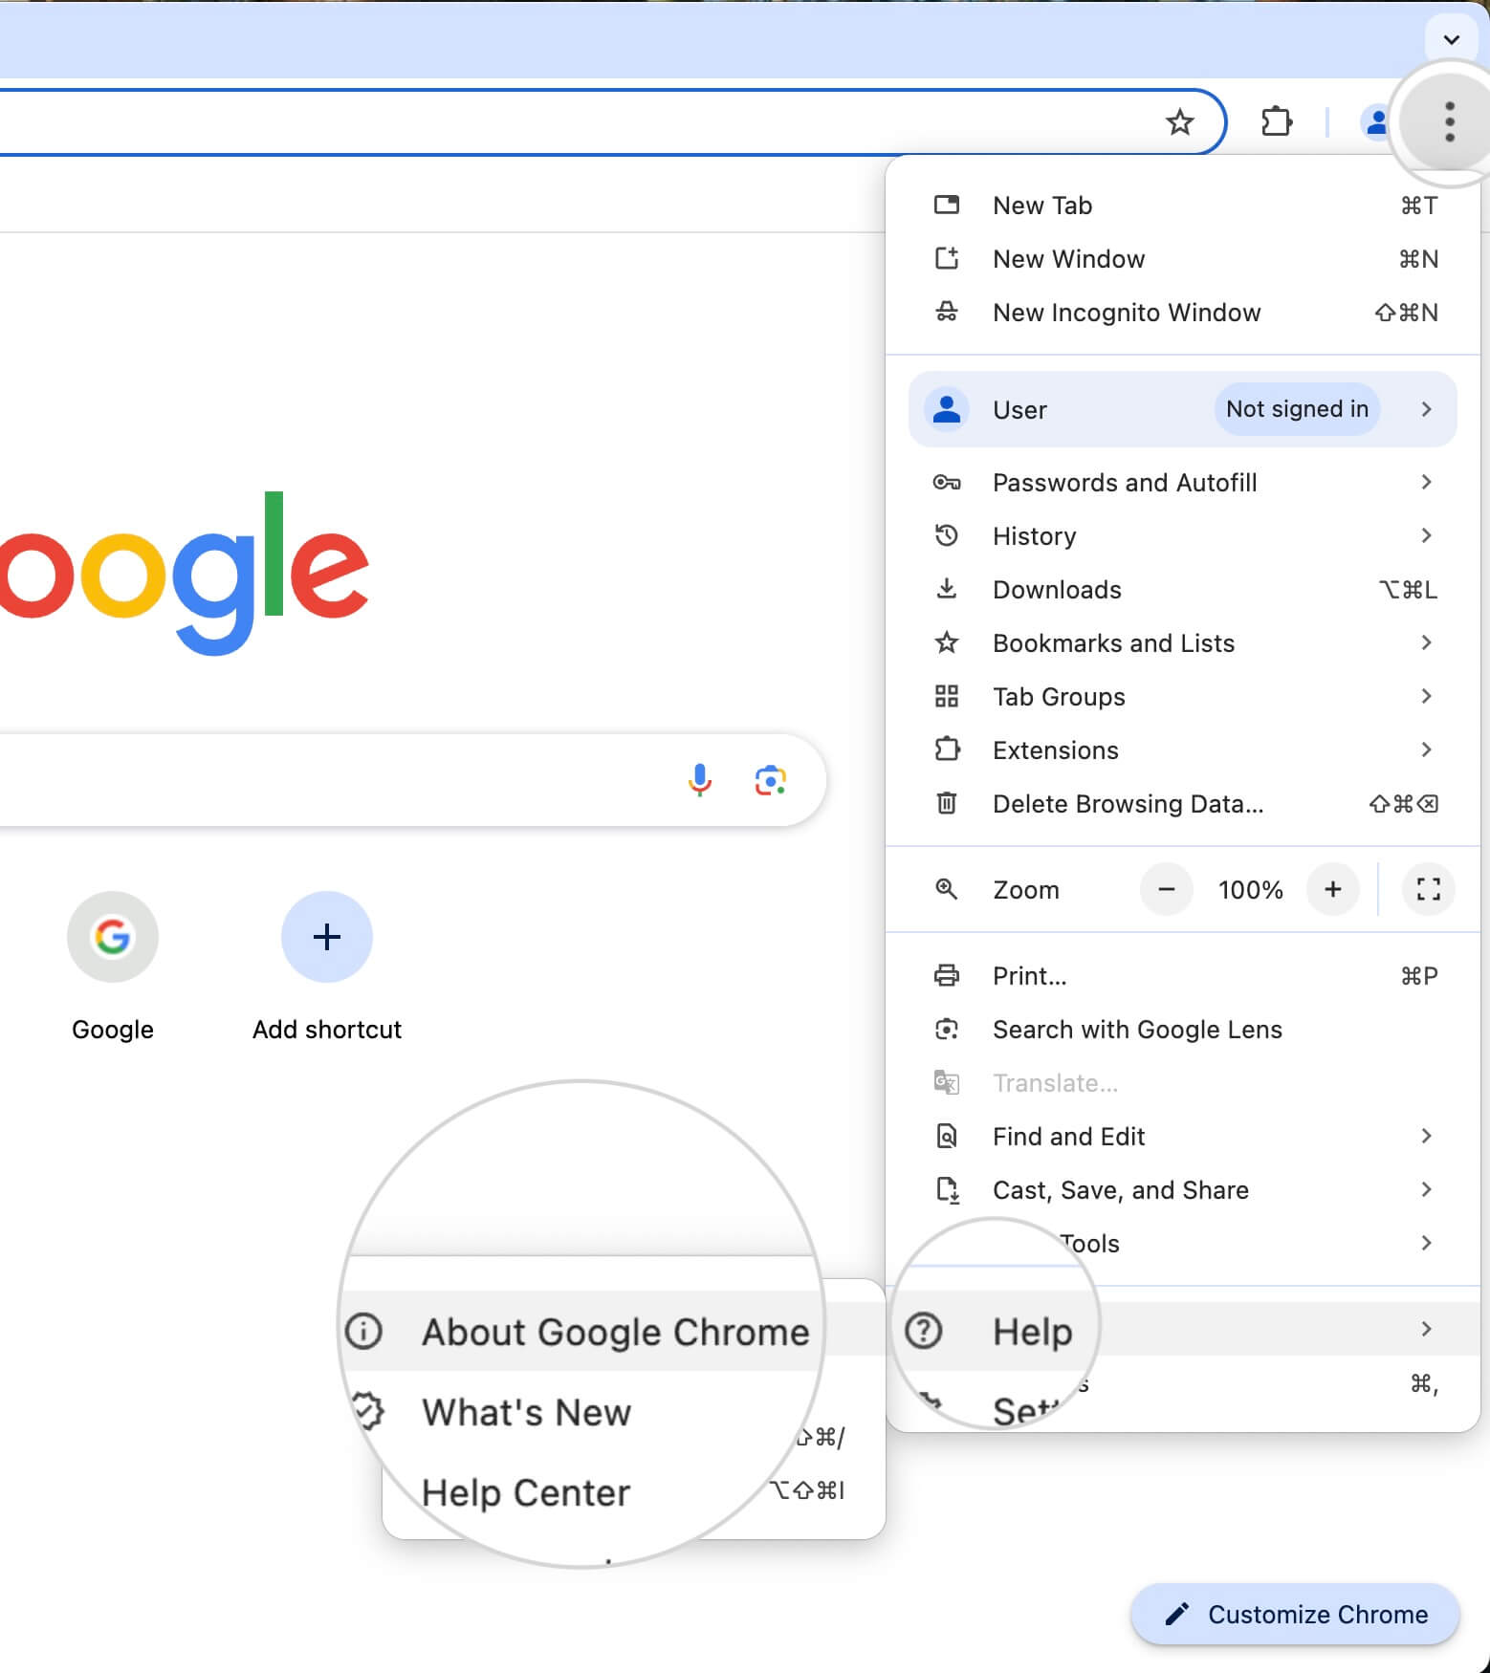Click the New Window icon in menu
1490x1673 pixels.
946,258
